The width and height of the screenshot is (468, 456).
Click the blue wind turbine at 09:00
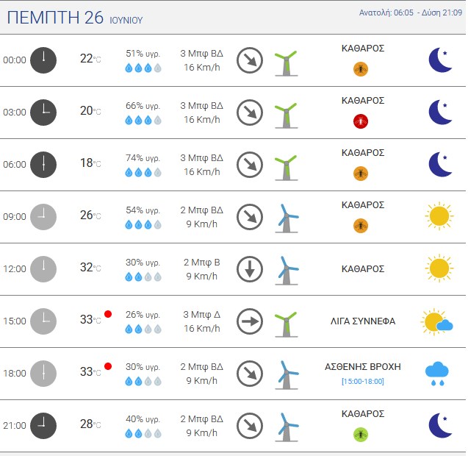(287, 218)
